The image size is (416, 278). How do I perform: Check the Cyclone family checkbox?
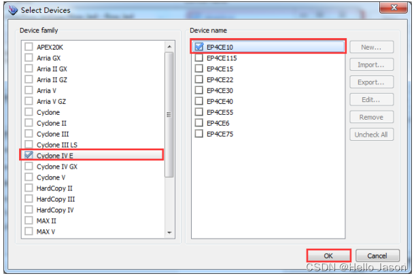pos(29,112)
